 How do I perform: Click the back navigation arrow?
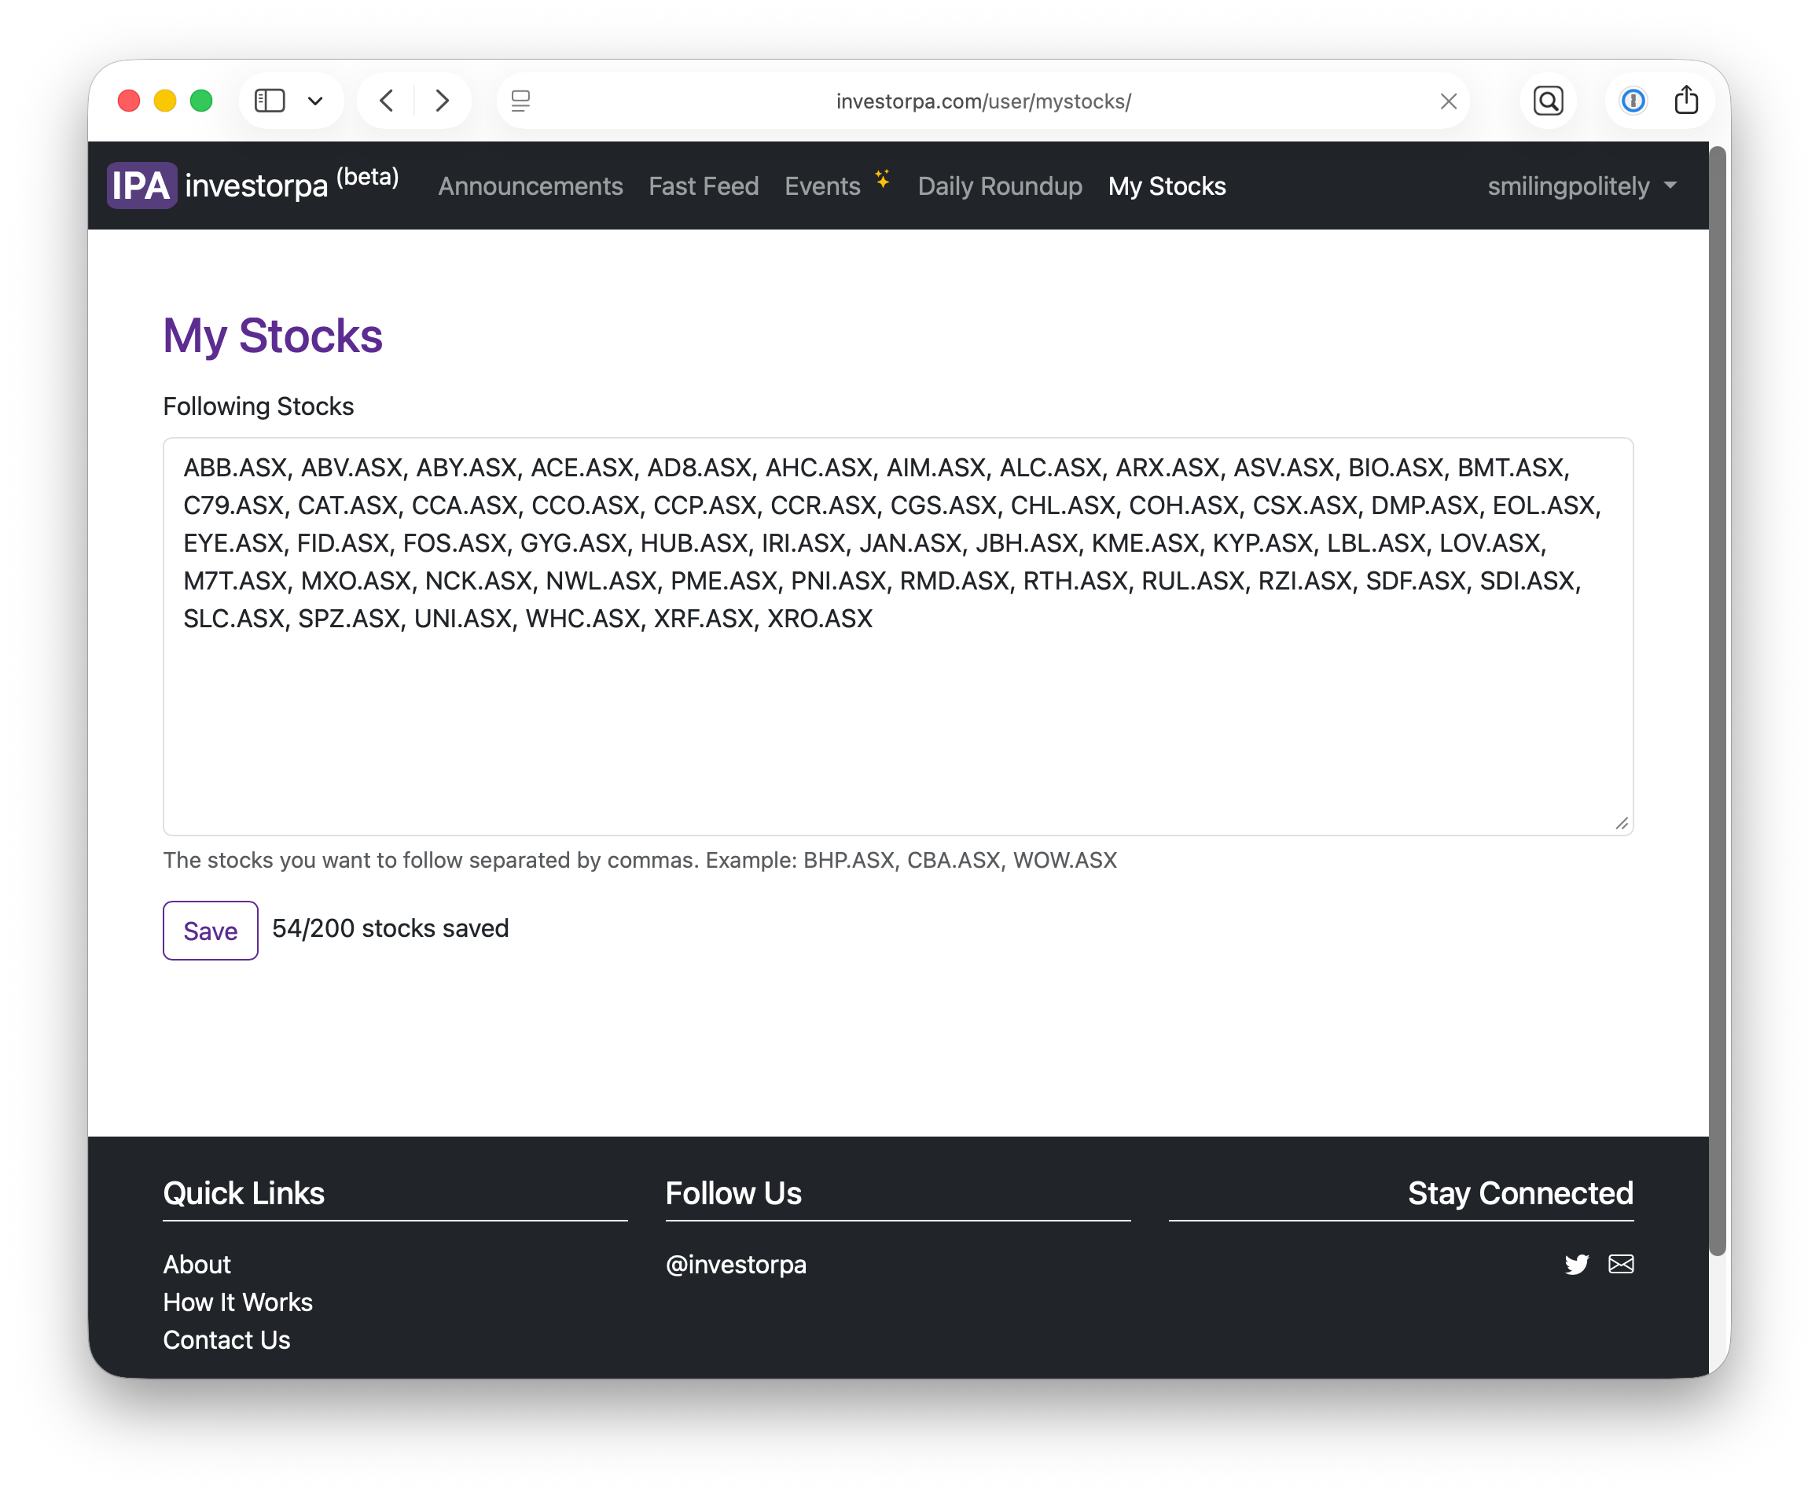(x=385, y=101)
